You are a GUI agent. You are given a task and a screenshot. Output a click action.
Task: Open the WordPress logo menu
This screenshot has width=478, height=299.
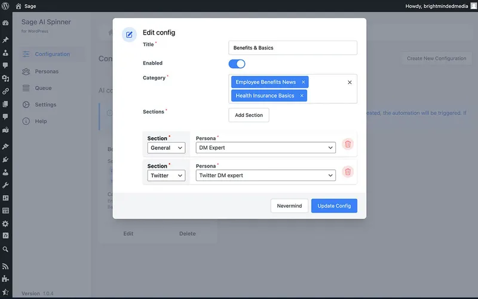point(5,6)
